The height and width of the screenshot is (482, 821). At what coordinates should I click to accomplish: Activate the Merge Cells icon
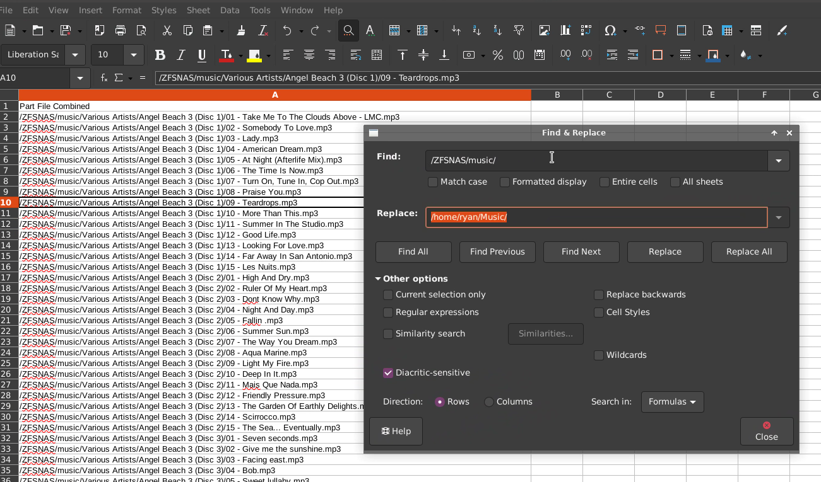point(377,55)
